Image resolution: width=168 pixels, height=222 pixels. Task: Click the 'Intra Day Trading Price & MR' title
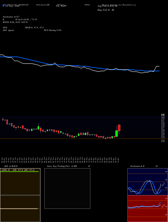coord(62,166)
